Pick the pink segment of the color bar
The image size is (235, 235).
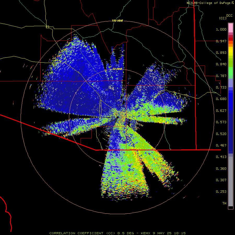coord(231,28)
